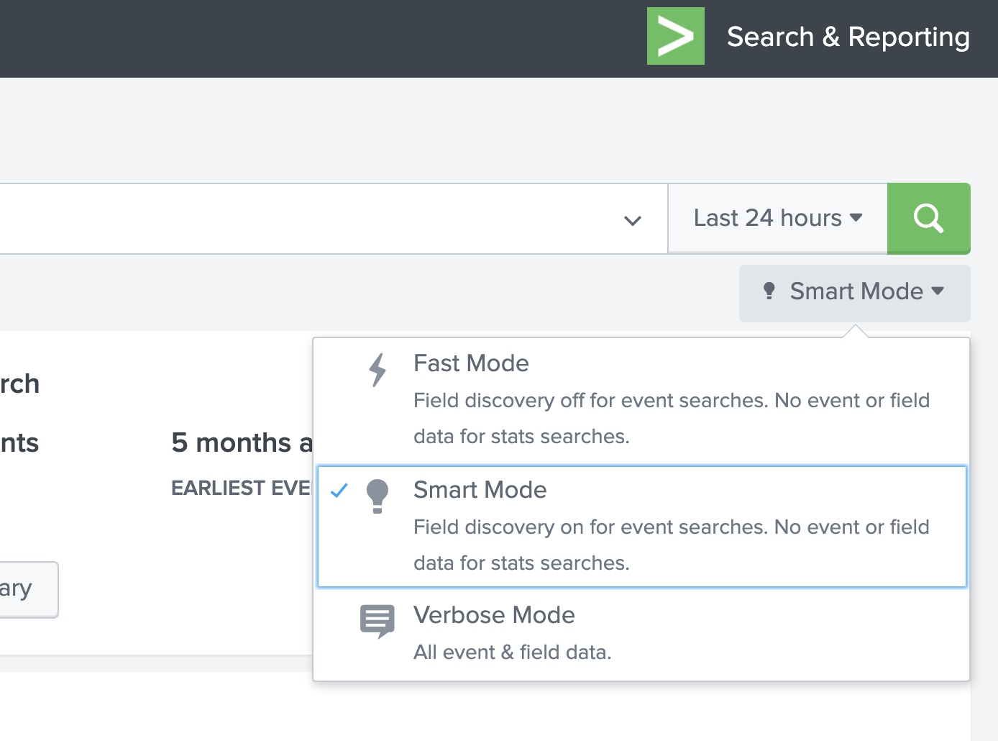
Task: Click the EARLIEST EVENT label
Action: click(239, 487)
